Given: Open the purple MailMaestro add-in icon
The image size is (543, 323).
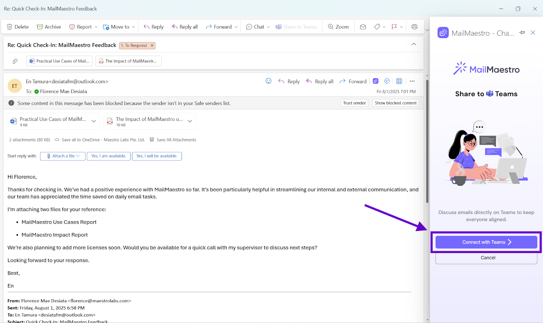Looking at the screenshot, I should coord(376,81).
